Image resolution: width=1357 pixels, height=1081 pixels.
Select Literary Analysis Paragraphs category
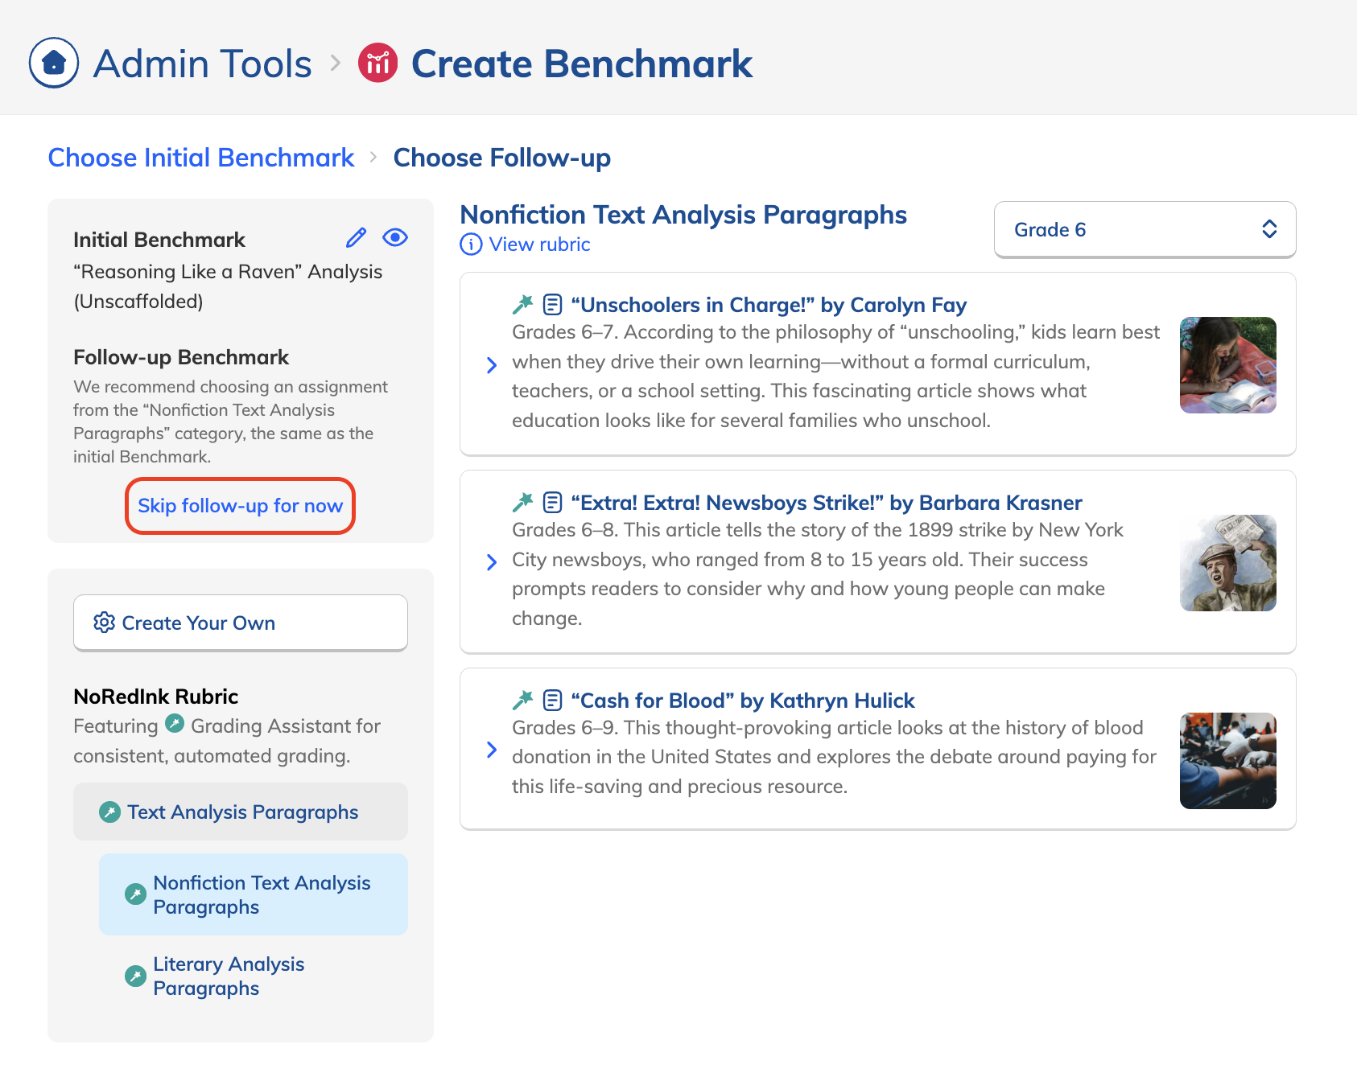coord(229,976)
